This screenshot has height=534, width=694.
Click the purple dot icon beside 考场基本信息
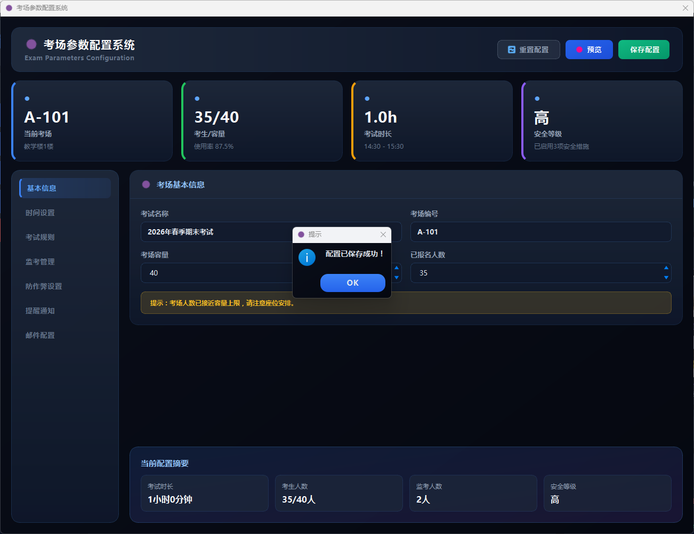click(x=146, y=184)
